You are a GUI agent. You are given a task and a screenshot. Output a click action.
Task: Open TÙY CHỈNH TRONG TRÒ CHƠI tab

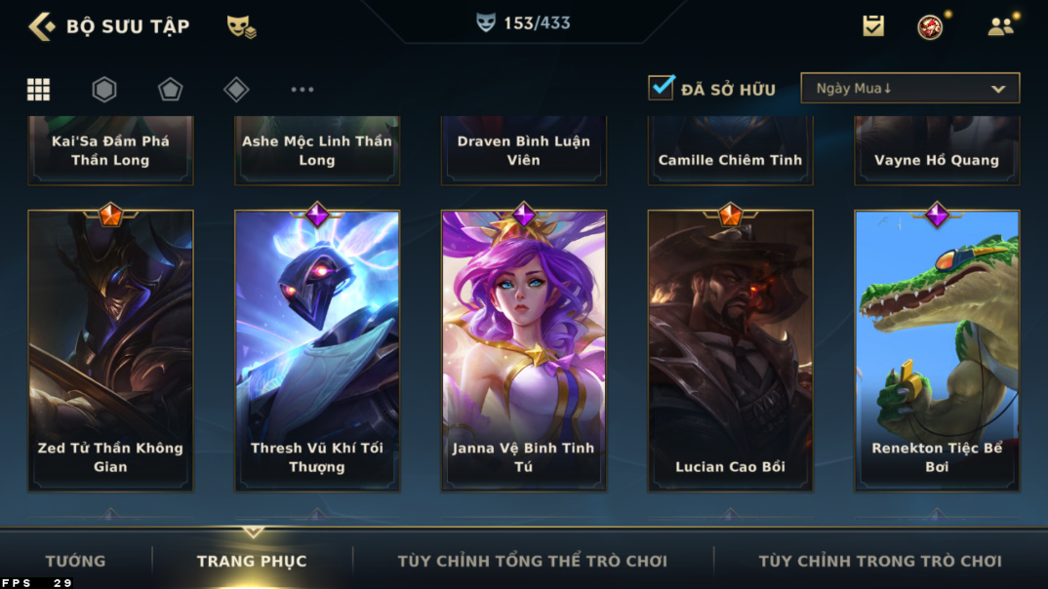click(880, 561)
